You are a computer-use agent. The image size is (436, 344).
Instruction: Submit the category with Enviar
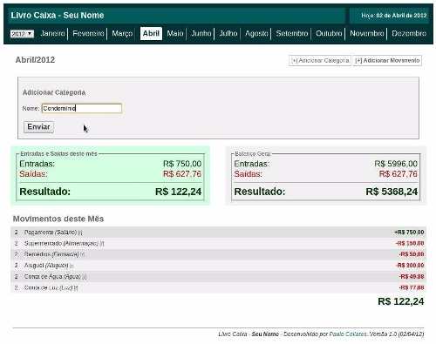[x=38, y=127]
